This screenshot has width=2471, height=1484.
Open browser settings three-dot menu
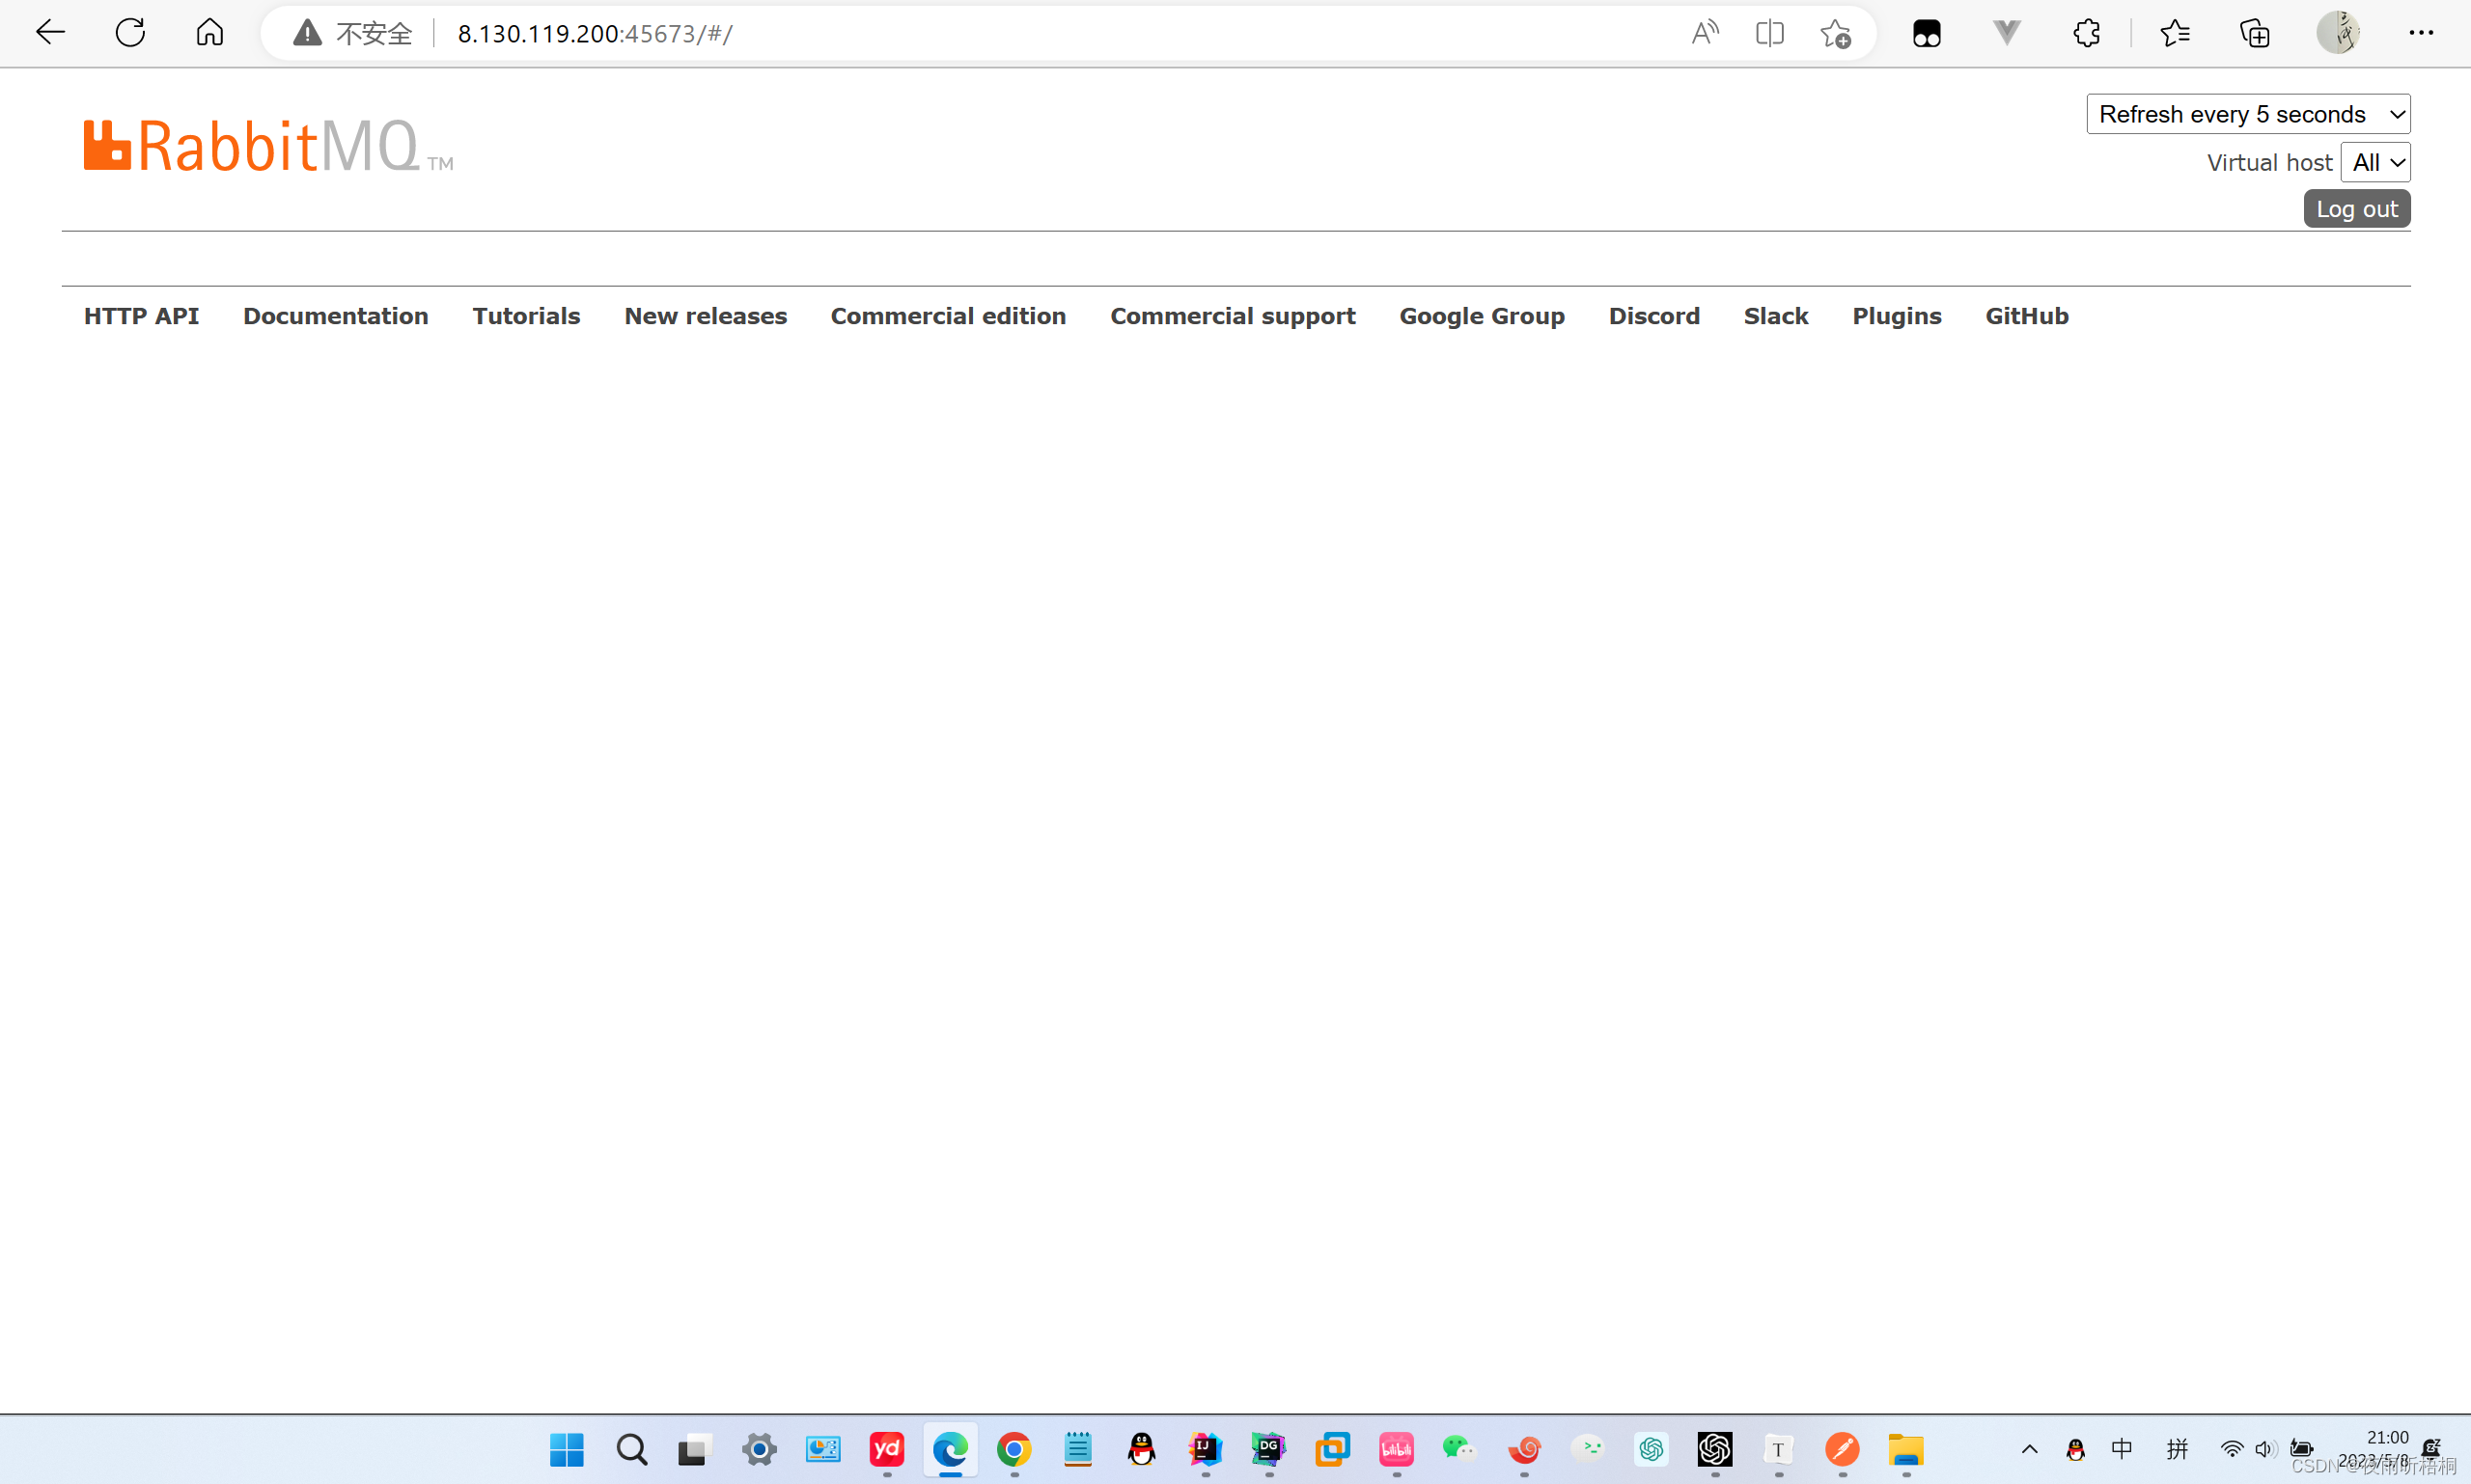tap(2420, 33)
